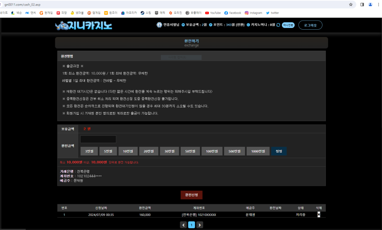This screenshot has height=230, width=382.
Task: Delete the pending exchange request row
Action: 319,214
